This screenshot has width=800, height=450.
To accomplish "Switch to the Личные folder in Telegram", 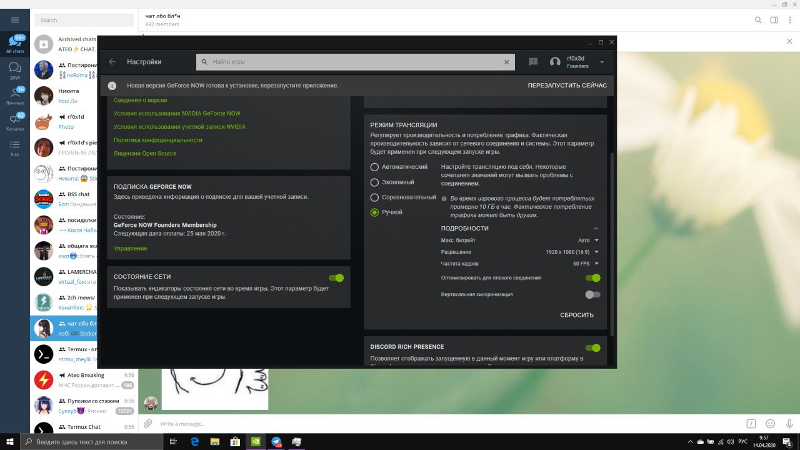I will click(15, 96).
